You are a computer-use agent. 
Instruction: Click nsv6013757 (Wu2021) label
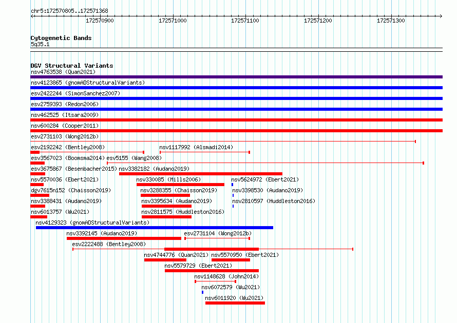[60, 212]
